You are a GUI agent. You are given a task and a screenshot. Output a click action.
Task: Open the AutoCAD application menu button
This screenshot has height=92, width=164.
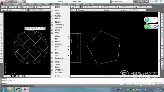(2, 2)
